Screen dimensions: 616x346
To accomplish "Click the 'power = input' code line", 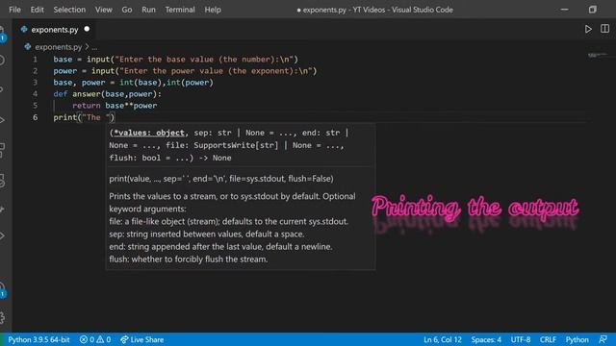I will (x=185, y=71).
